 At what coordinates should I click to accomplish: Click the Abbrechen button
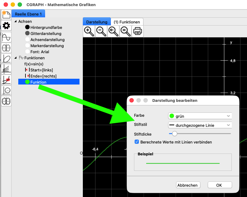pos(188,185)
